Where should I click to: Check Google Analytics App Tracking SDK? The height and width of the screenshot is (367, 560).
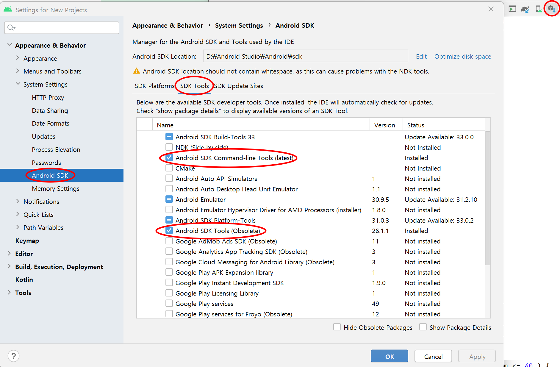point(169,251)
